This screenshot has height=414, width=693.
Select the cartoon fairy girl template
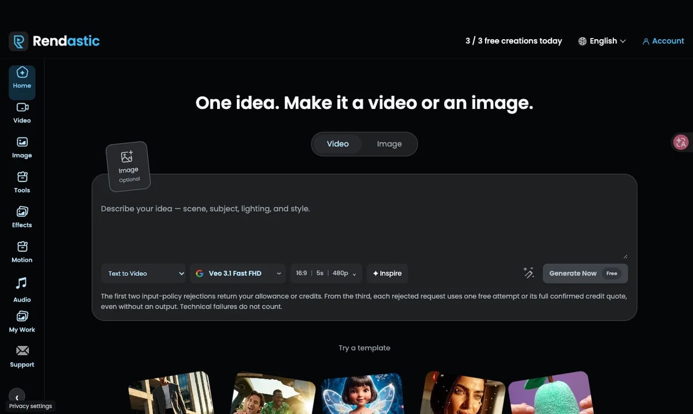tap(362, 394)
